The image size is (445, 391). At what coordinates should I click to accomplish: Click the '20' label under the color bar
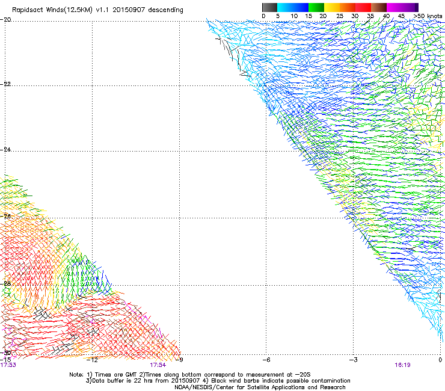tap(323, 16)
